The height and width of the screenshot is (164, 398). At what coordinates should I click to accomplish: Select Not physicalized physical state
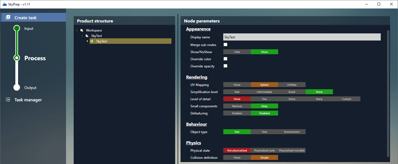[237, 150]
